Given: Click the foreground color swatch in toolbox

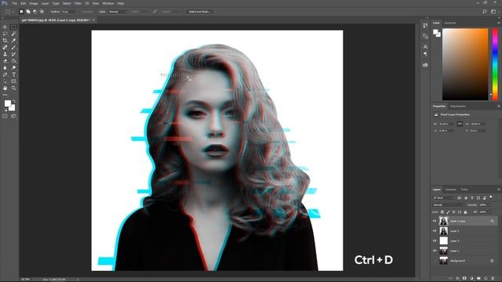Looking at the screenshot, I should [x=7, y=103].
